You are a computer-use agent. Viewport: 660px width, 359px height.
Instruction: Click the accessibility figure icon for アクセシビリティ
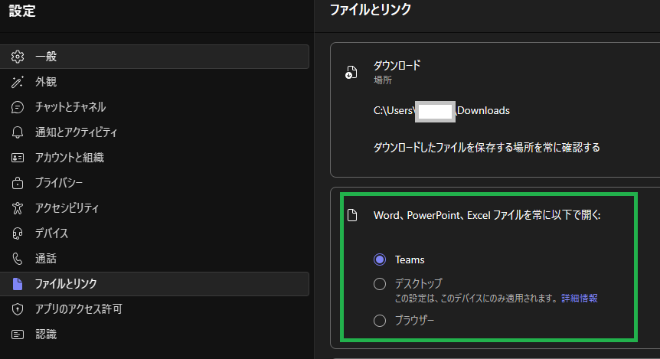18,208
